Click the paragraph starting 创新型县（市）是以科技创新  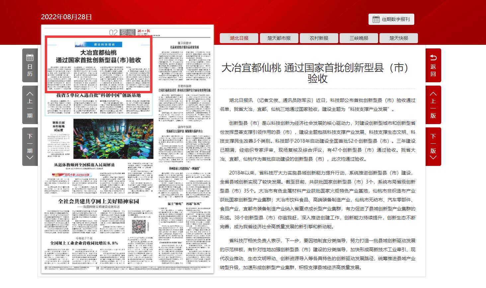click(x=318, y=141)
